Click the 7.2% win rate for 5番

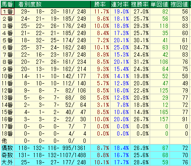pyautogui.click(x=100, y=40)
